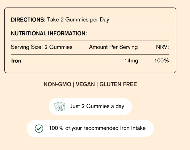Click the "Amount Per Serving" column header
The height and width of the screenshot is (150, 190).
pyautogui.click(x=113, y=47)
